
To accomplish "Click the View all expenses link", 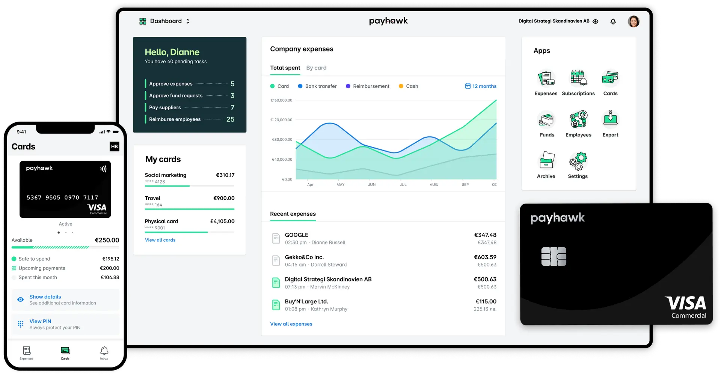I will pyautogui.click(x=291, y=324).
